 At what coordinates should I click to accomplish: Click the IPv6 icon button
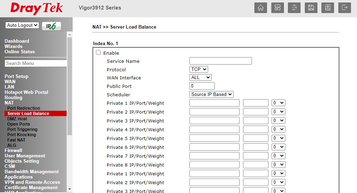[x=51, y=26]
